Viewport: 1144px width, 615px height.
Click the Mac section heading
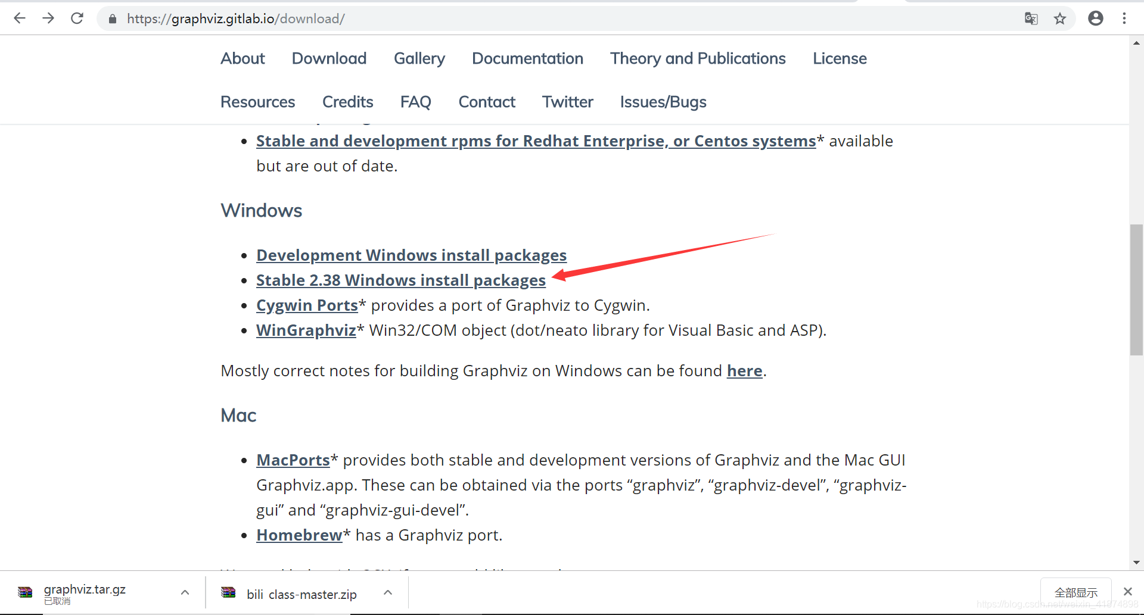[x=238, y=416]
